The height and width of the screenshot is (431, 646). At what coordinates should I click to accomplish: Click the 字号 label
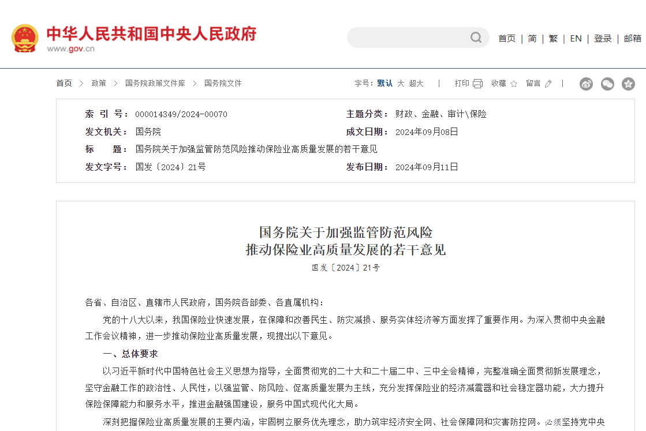(x=364, y=83)
